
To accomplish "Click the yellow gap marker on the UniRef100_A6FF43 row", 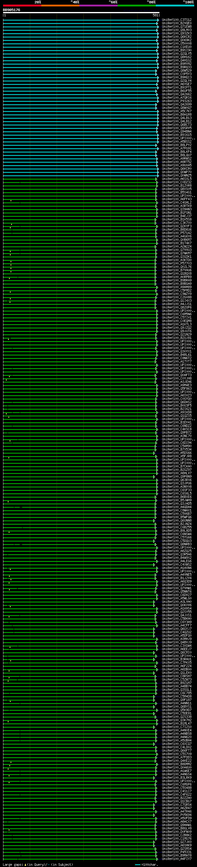I will click(x=11, y=200).
